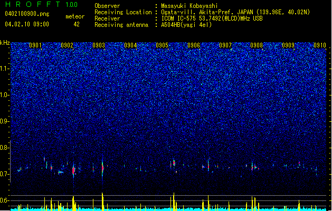Click the 0908 time marker
This screenshot has width=332, height=211.
point(257,45)
